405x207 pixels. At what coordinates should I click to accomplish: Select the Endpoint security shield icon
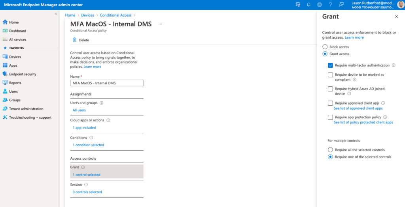5,74
